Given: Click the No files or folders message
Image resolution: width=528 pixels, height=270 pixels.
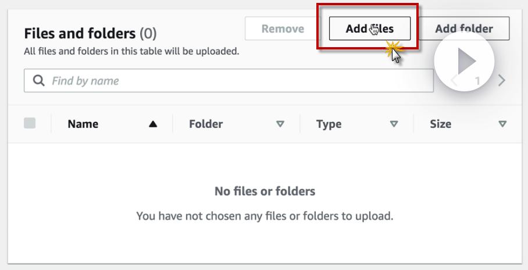Looking at the screenshot, I should (x=265, y=191).
